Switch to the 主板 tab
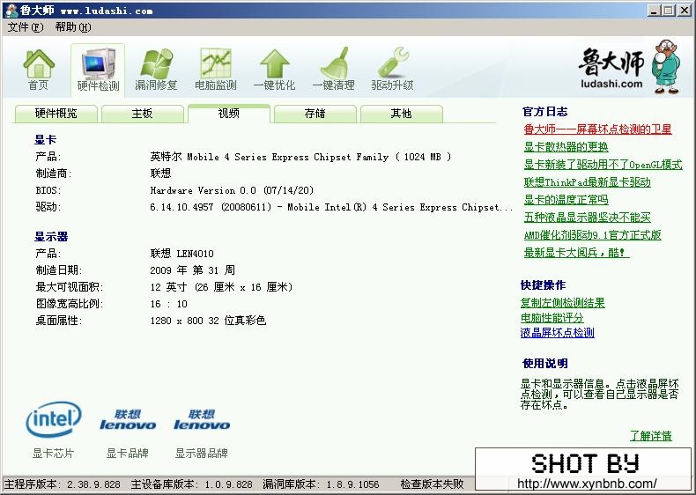 142,114
